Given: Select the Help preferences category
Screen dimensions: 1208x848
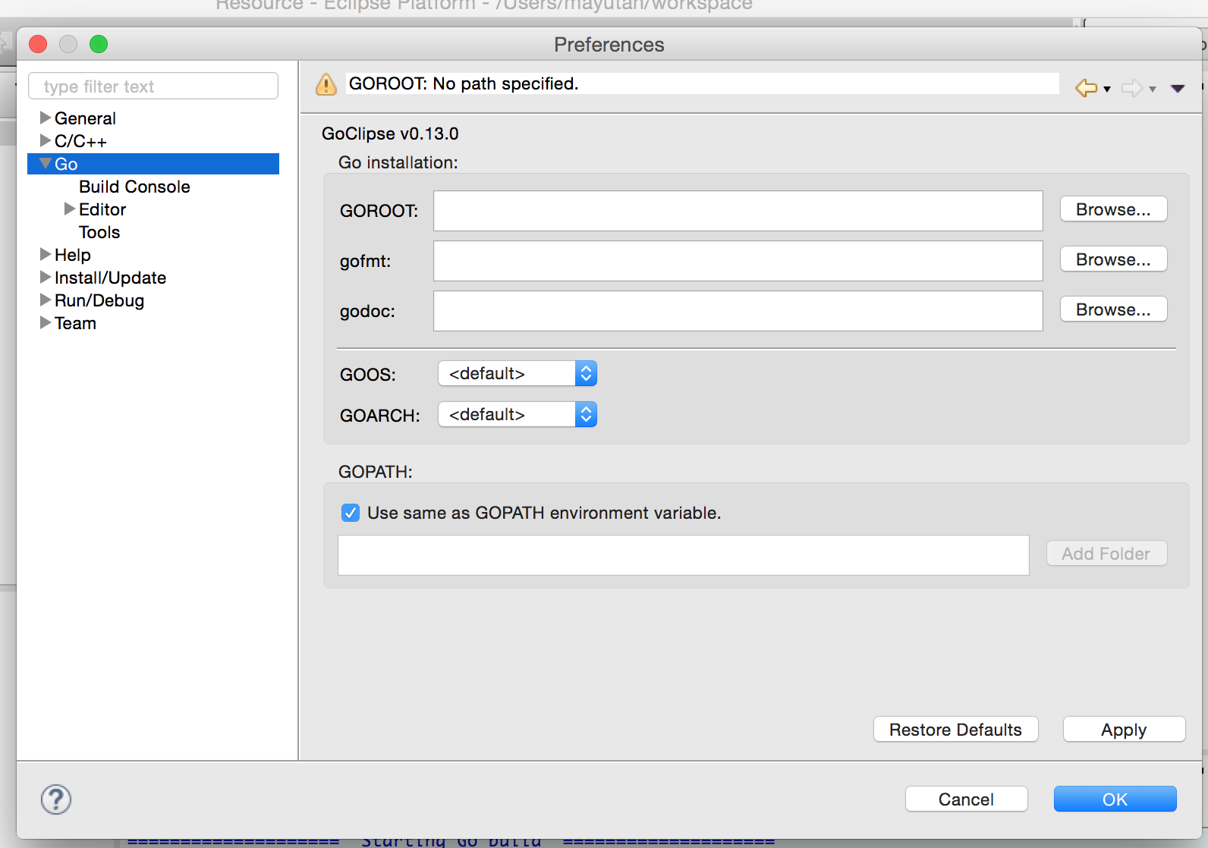Looking at the screenshot, I should 73,255.
